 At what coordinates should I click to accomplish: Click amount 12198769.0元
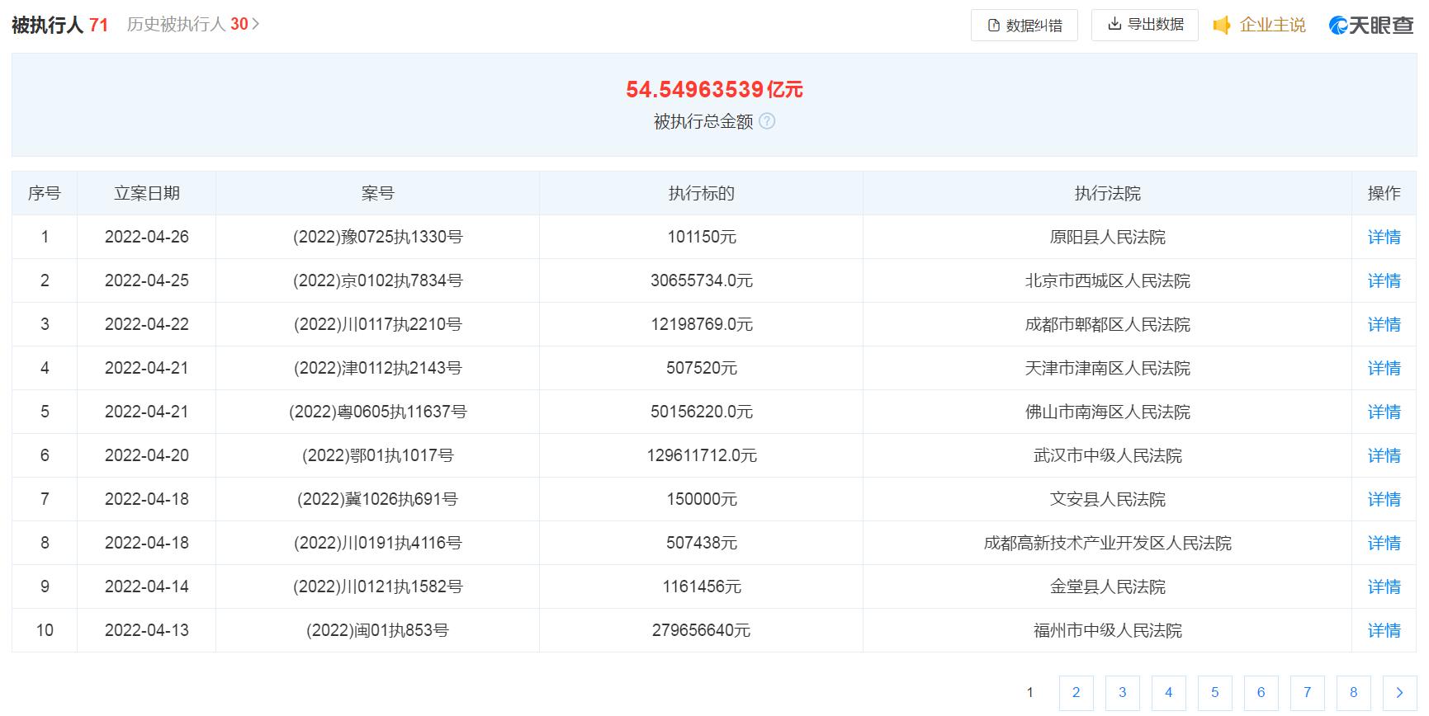click(702, 324)
